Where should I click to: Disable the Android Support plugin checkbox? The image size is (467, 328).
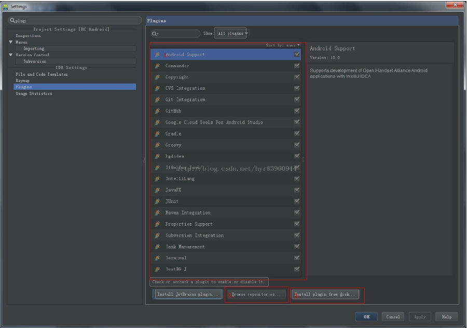pyautogui.click(x=297, y=54)
